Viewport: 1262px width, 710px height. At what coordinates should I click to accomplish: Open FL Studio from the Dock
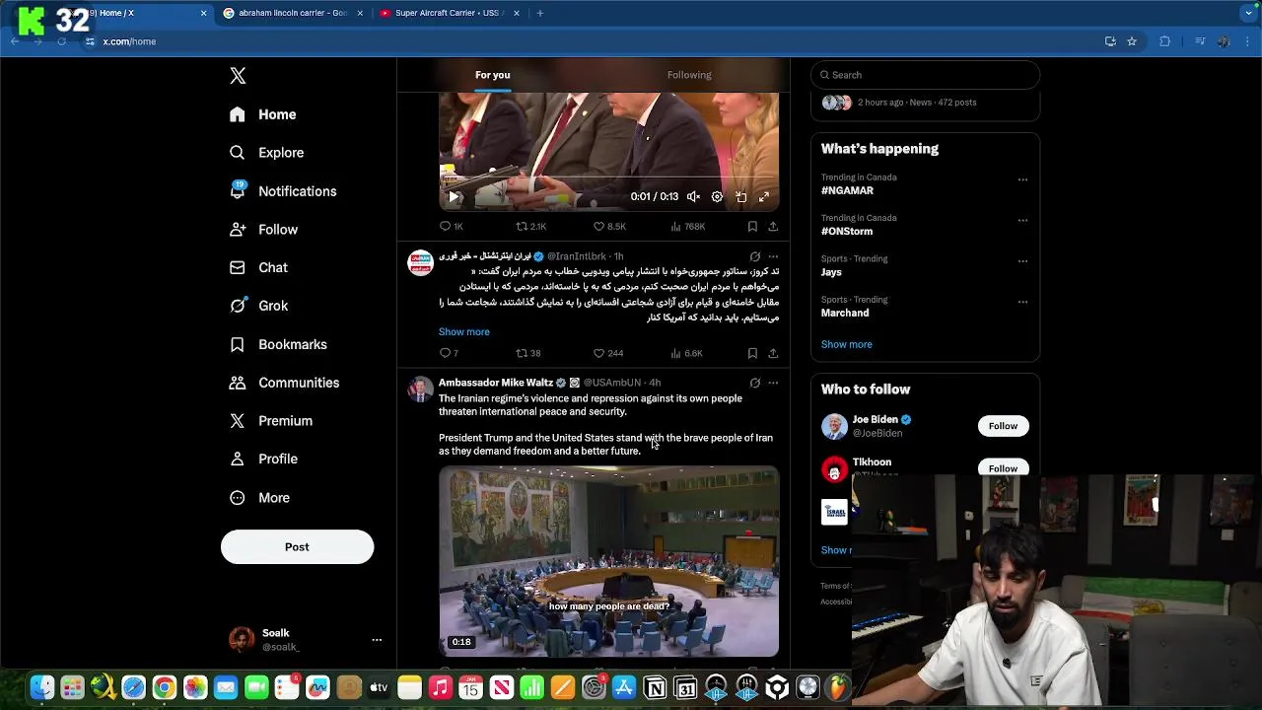(838, 687)
